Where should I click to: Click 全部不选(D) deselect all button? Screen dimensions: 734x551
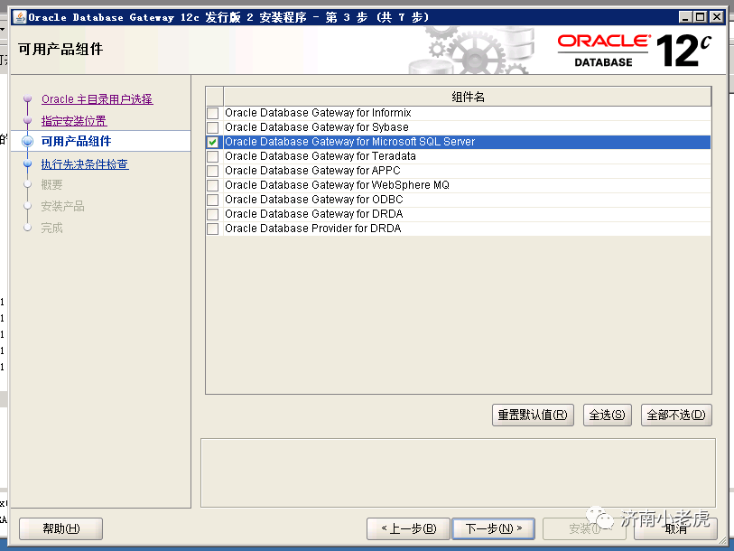point(676,416)
